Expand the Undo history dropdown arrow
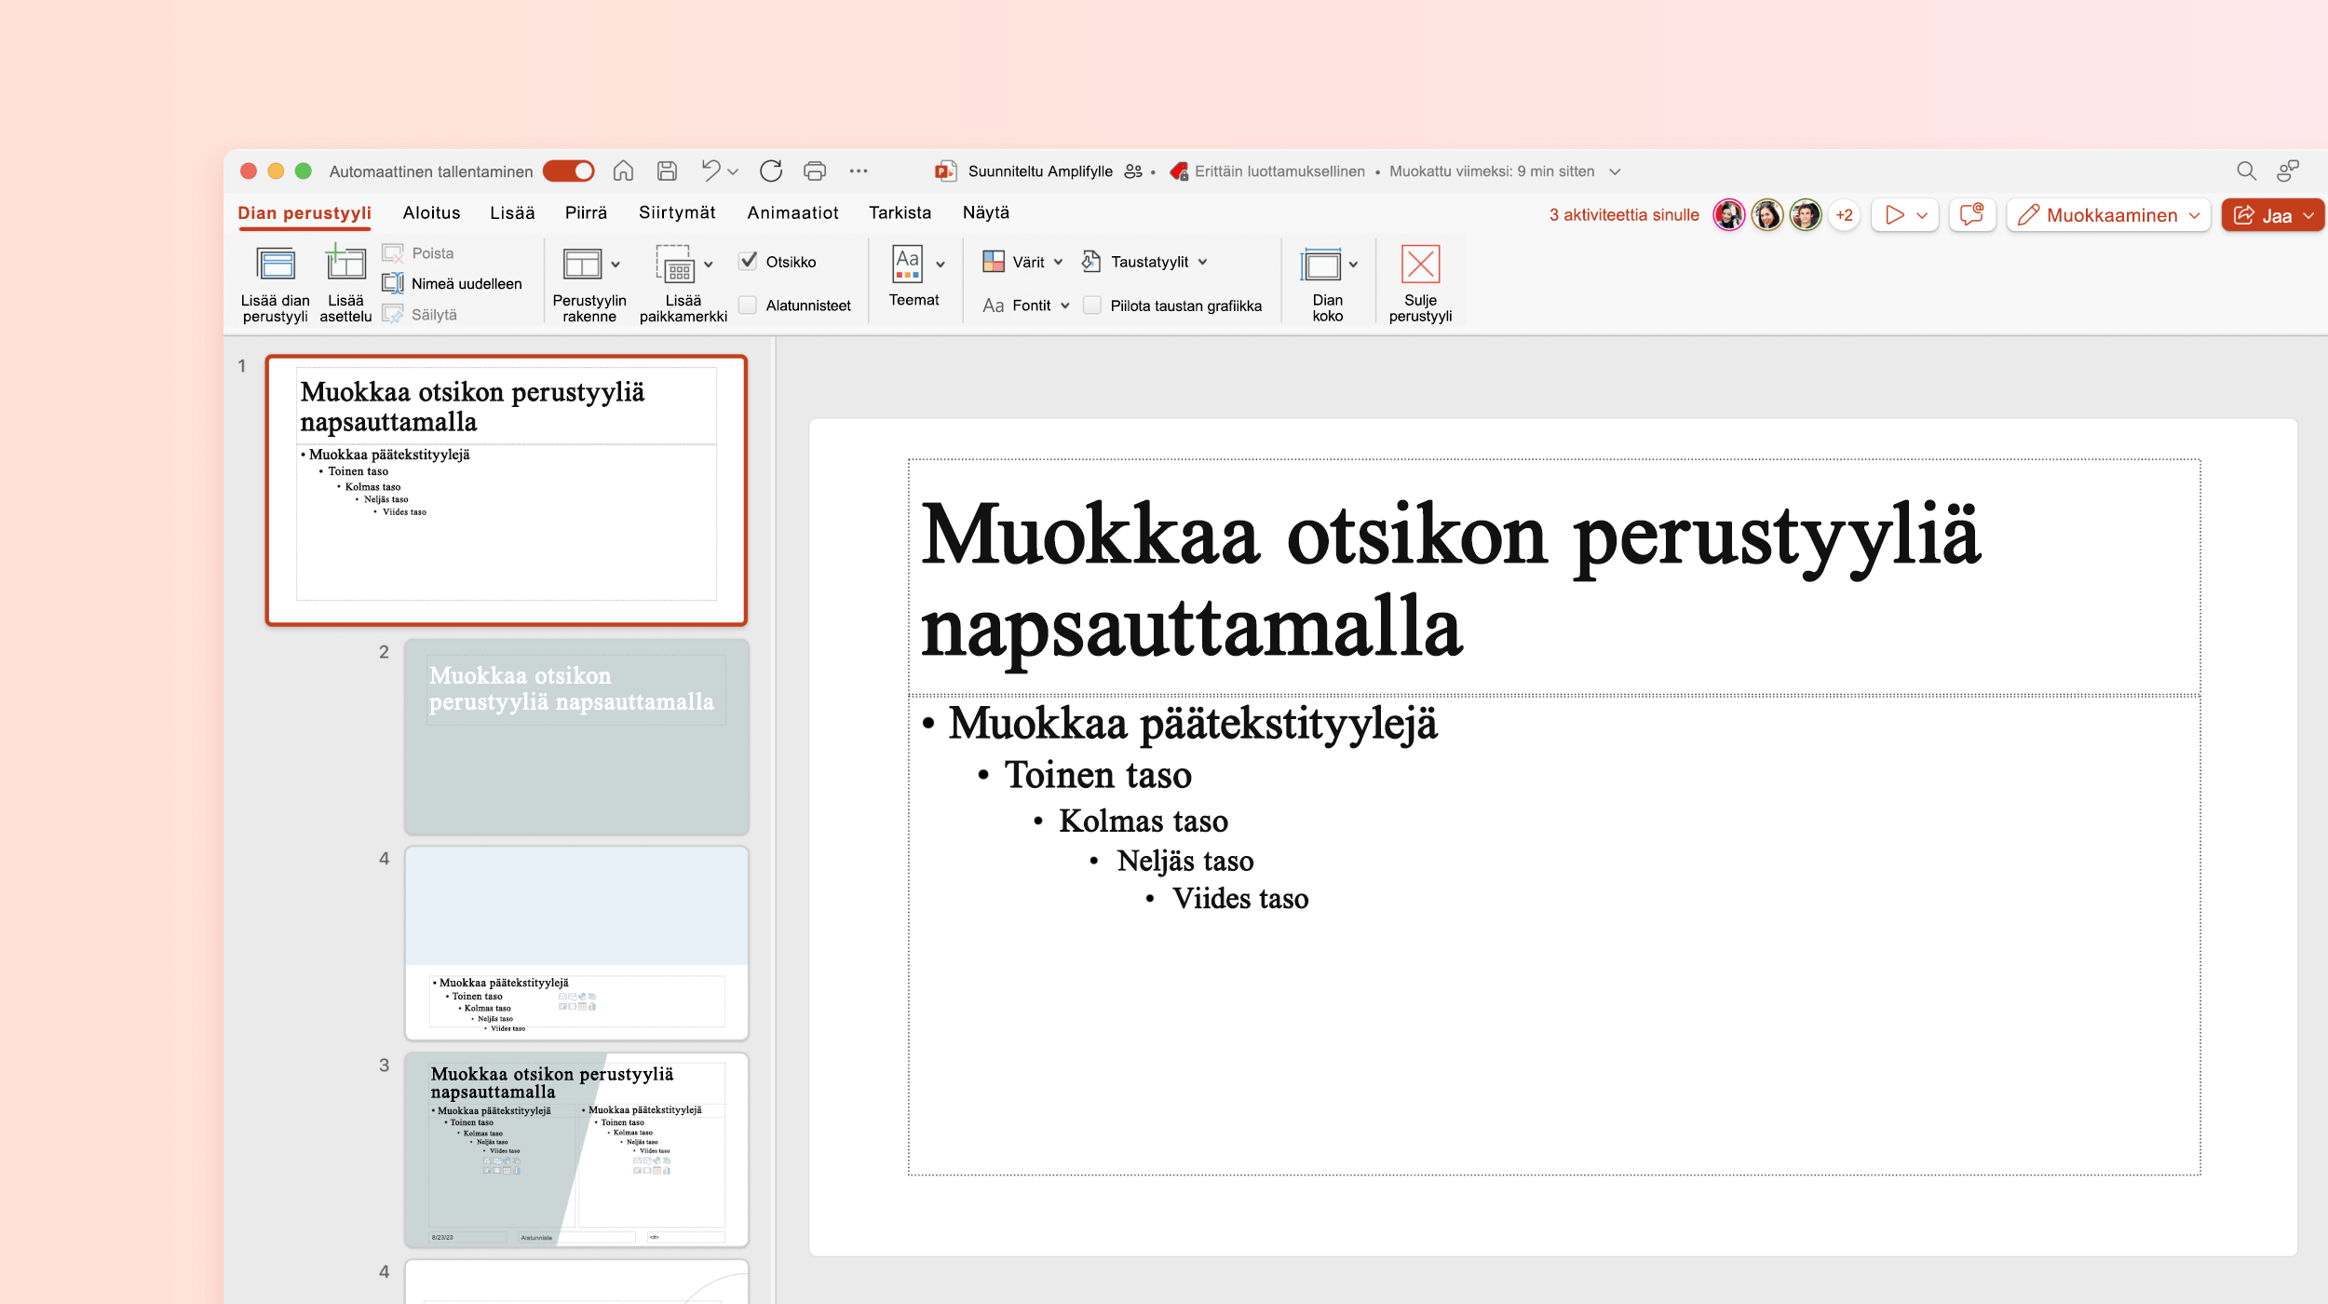The image size is (2328, 1304). click(x=734, y=172)
